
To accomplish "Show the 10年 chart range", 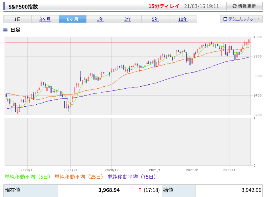I will click(183, 19).
